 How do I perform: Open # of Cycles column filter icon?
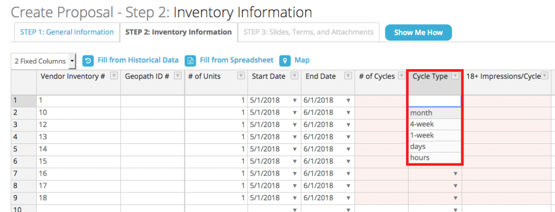[402, 76]
